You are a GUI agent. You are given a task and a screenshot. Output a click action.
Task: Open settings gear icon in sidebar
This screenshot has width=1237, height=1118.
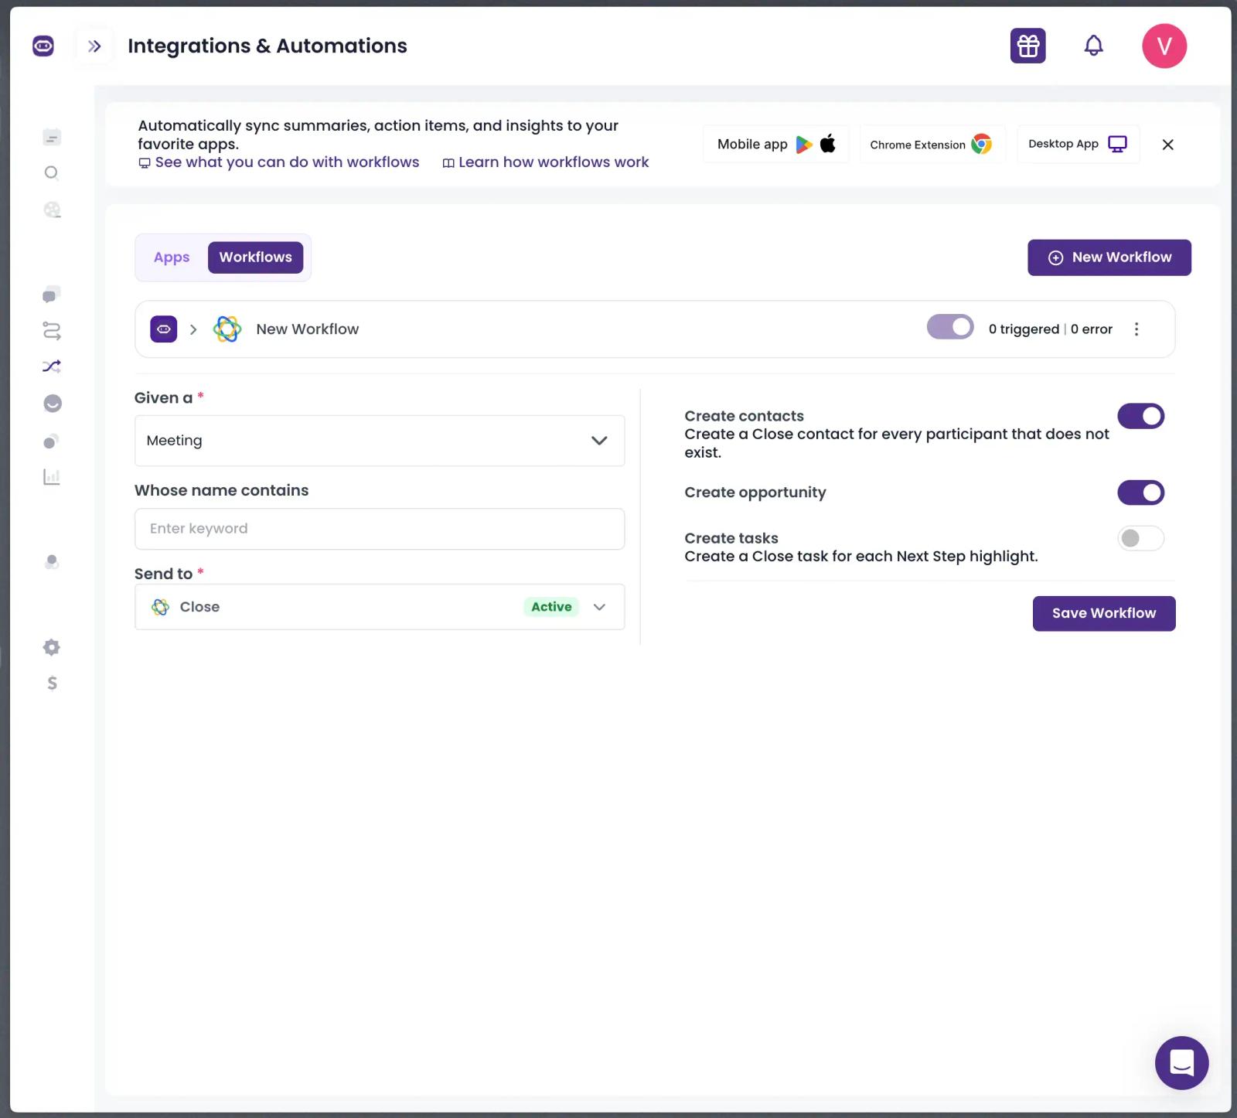click(x=52, y=647)
